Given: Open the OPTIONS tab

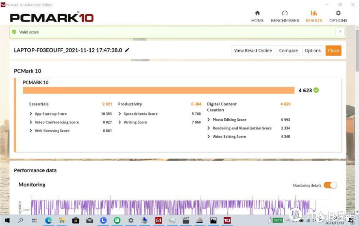Looking at the screenshot, I should [x=338, y=17].
